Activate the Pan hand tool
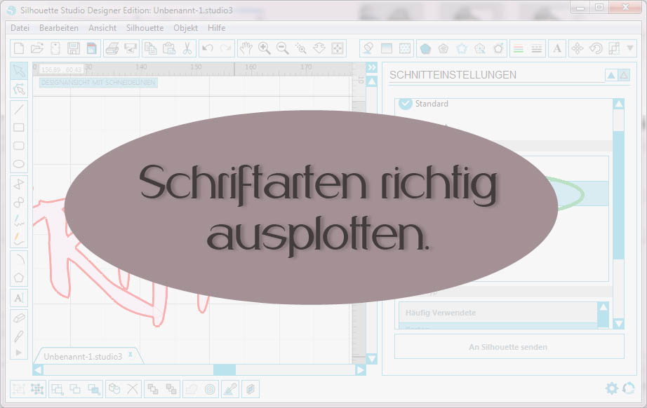This screenshot has height=408, width=647. tap(246, 49)
